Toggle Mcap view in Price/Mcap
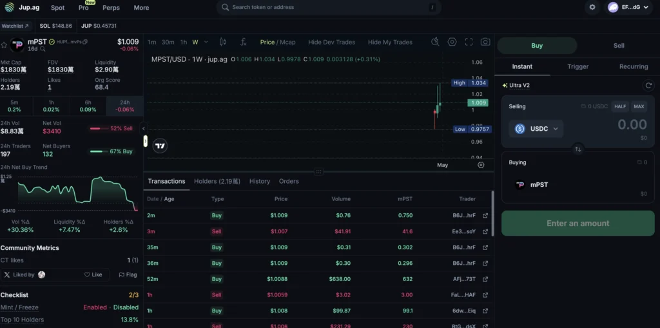 [287, 42]
